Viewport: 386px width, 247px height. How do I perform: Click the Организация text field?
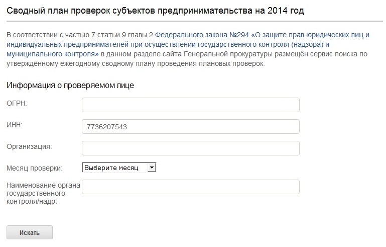pyautogui.click(x=190, y=148)
